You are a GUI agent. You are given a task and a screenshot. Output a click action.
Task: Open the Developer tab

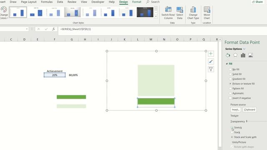point(98,2)
